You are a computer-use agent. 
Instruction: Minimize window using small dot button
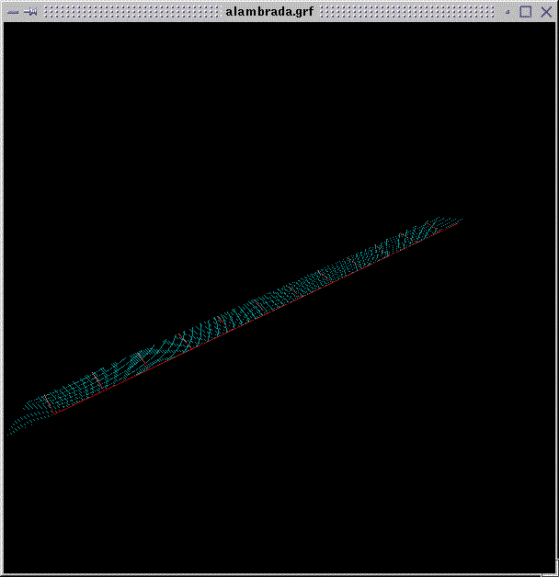(508, 12)
